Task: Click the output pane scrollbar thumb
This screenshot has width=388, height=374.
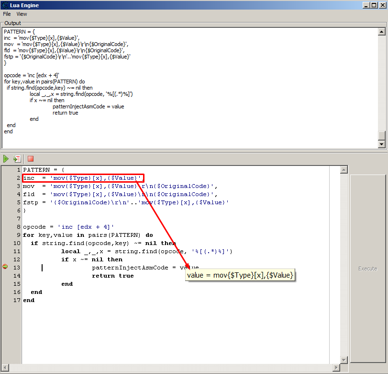Action: [x=382, y=136]
